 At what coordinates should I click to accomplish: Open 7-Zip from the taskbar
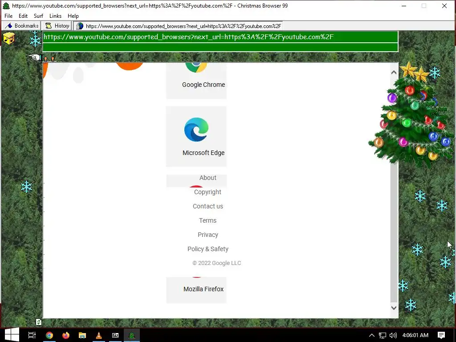coord(115,335)
